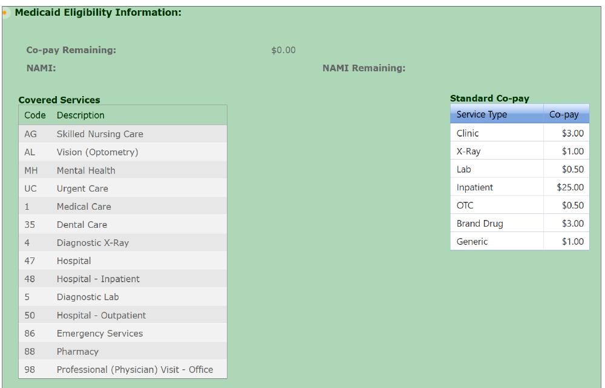Click the Medicaid Eligibility Information heading

(98, 12)
